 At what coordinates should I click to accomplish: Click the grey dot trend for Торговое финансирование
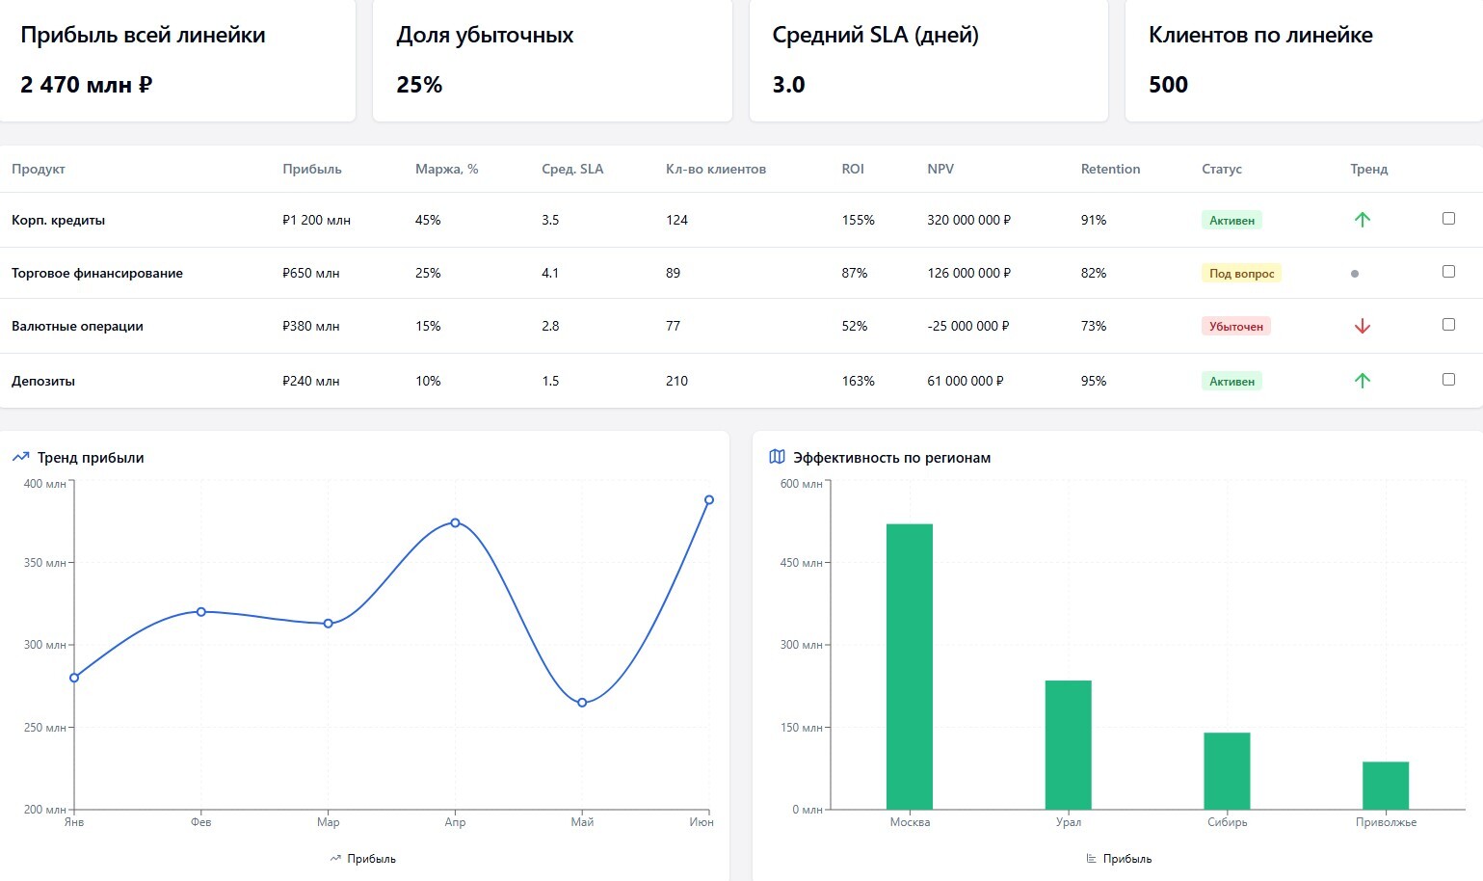(x=1355, y=274)
